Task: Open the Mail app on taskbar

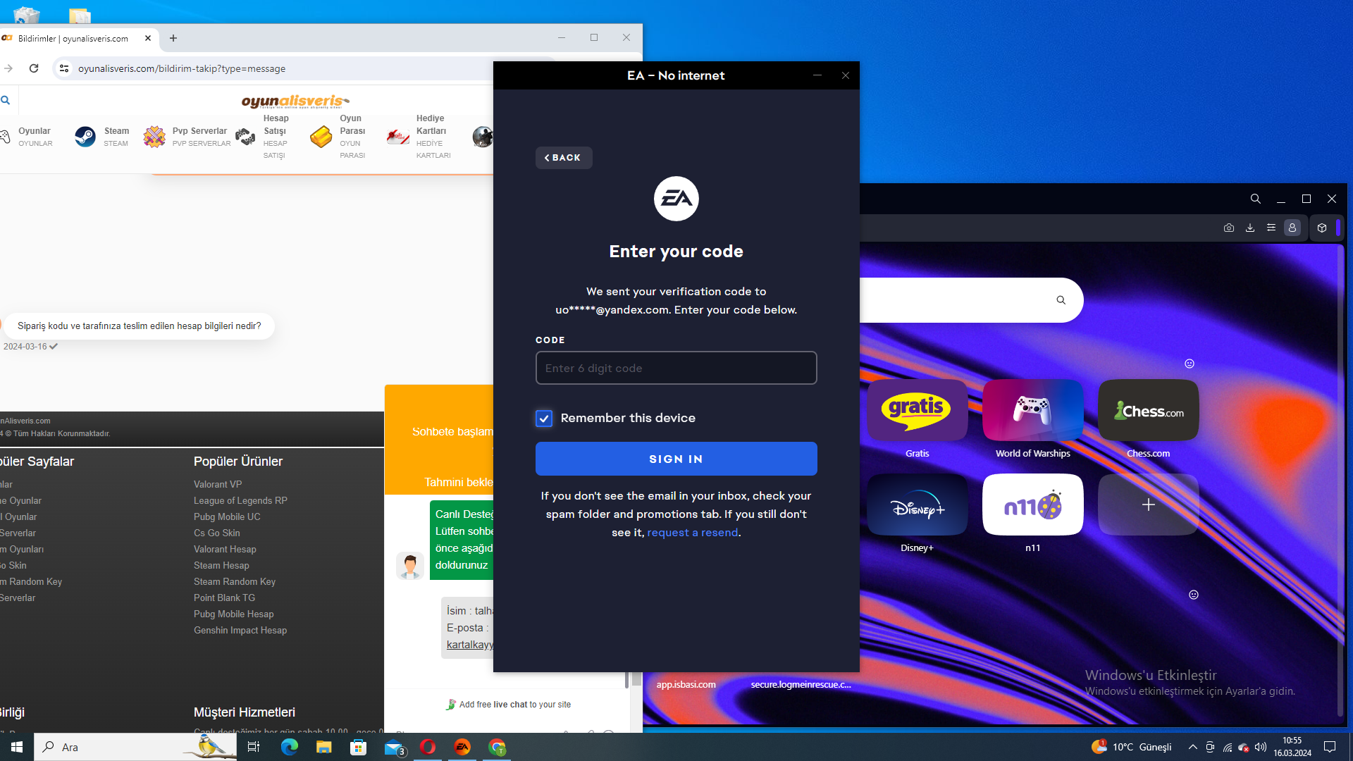Action: (393, 747)
